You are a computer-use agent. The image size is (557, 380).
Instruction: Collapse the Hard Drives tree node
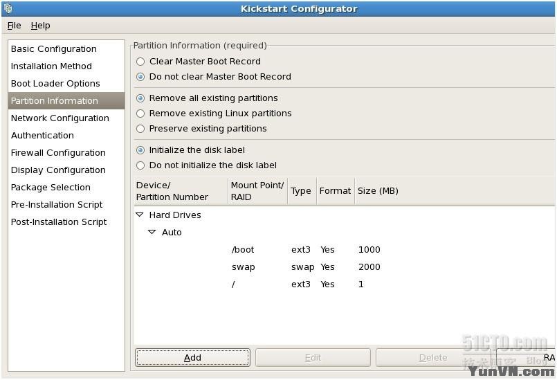coord(140,215)
